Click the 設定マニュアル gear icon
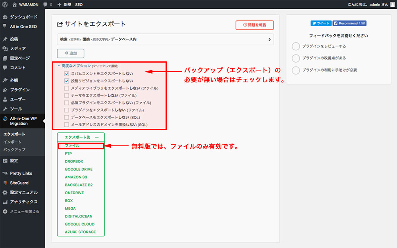This screenshot has height=248, width=397. coord(5,193)
